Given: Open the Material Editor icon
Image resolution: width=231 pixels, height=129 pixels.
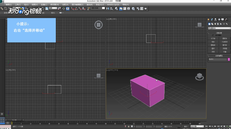Looking at the screenshot, I should (133, 9).
